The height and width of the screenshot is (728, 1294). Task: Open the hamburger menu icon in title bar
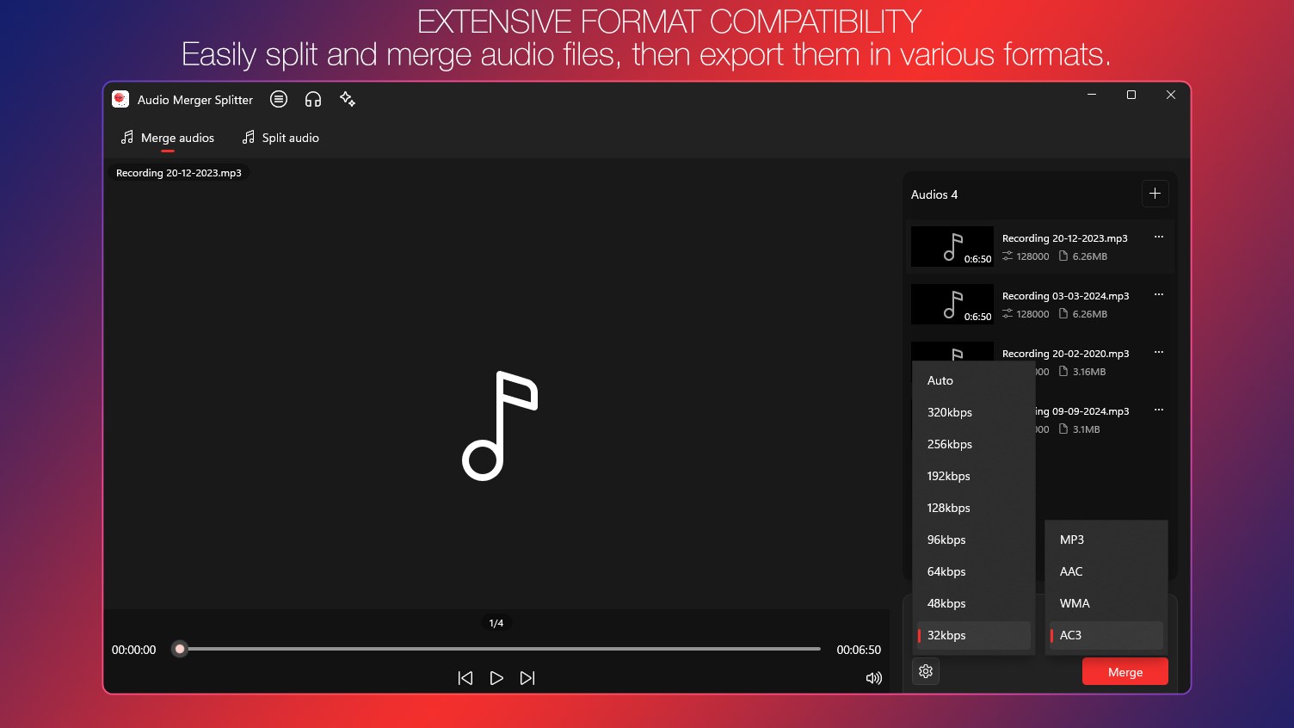coord(279,99)
